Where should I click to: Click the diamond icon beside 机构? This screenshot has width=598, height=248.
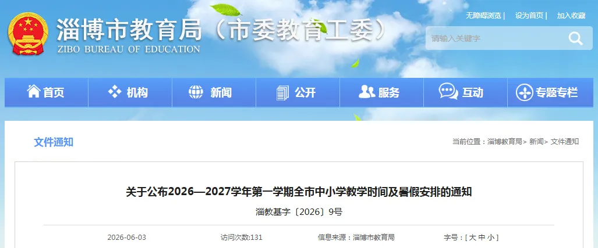(x=114, y=92)
